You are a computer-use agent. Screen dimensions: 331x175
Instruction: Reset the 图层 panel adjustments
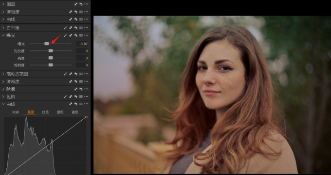81,4
